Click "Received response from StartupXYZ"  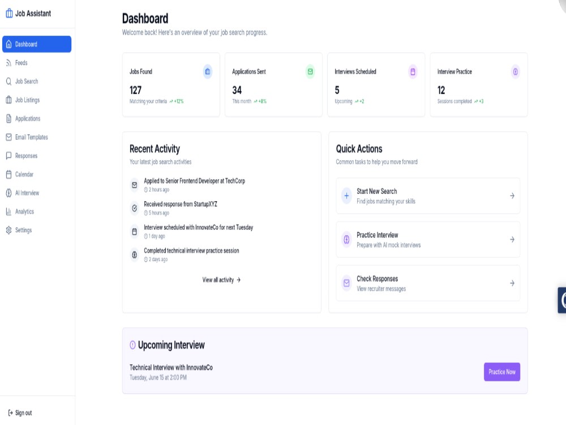(181, 204)
